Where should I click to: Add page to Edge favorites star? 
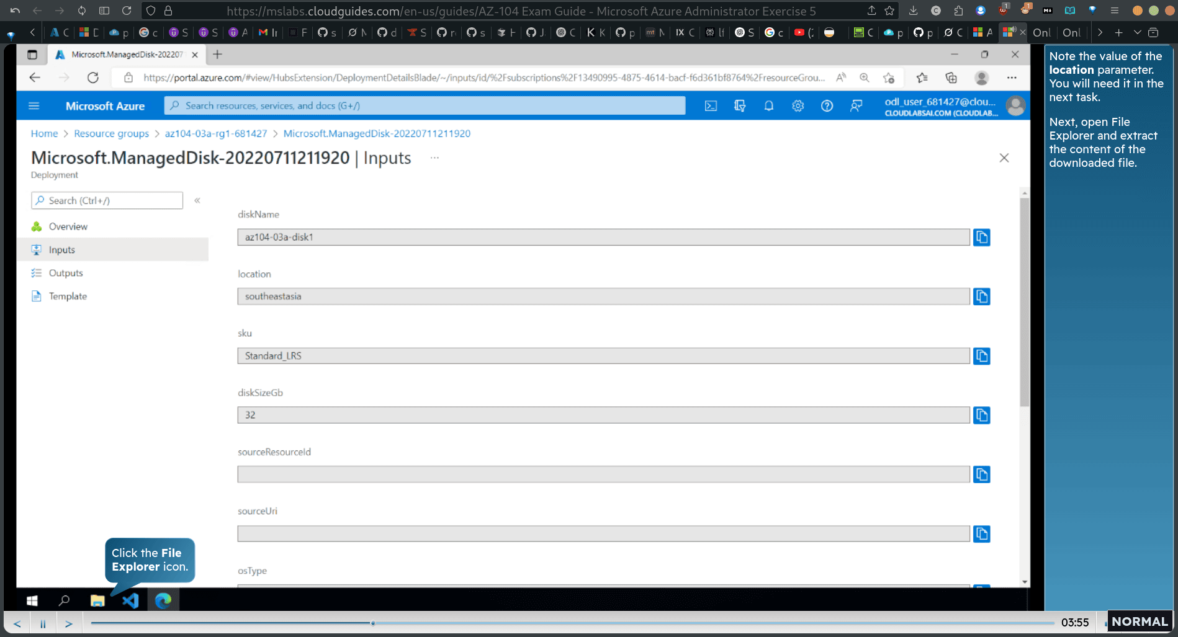tap(889, 78)
